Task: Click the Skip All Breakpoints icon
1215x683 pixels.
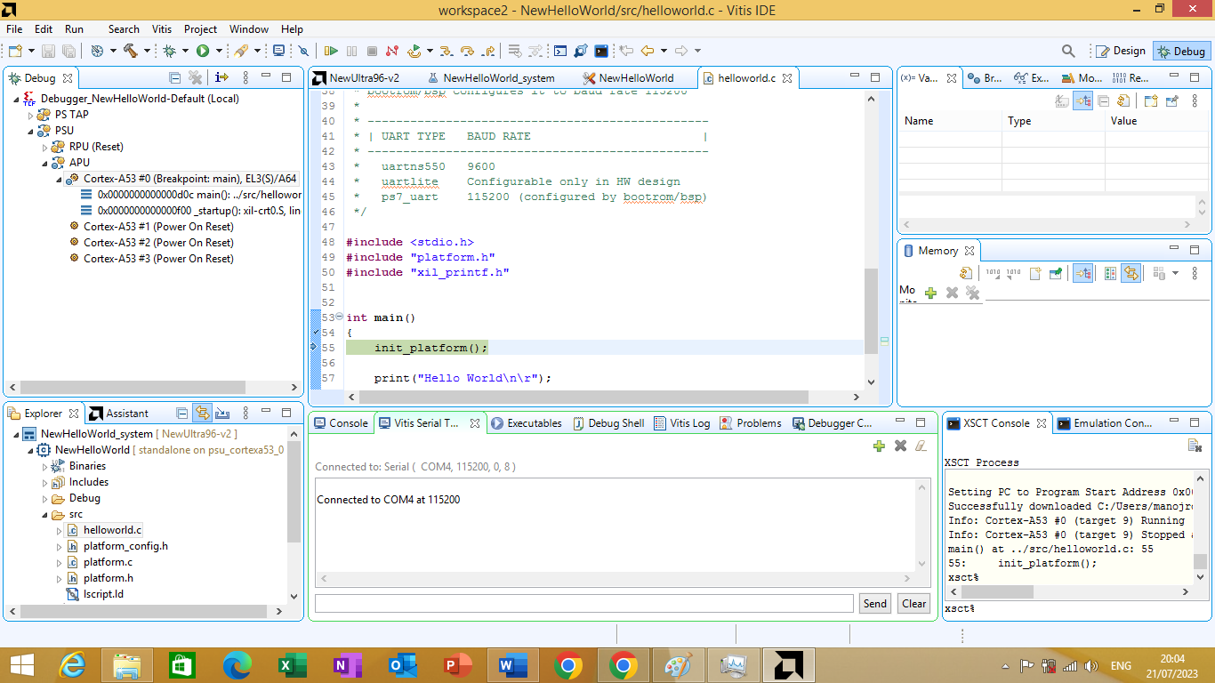Action: point(303,51)
